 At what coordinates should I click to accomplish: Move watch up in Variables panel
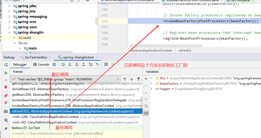146,93
